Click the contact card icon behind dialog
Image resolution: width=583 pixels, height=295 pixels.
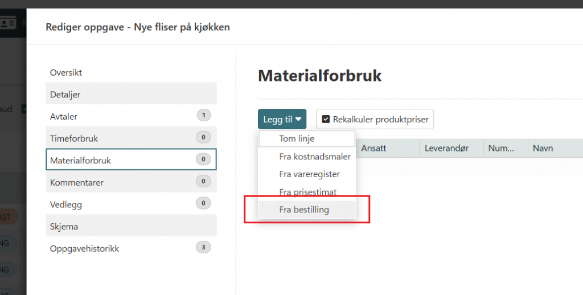pos(8,23)
